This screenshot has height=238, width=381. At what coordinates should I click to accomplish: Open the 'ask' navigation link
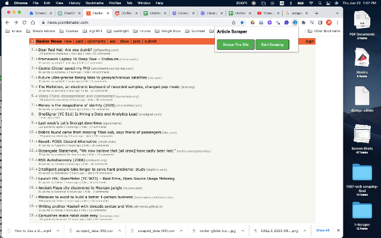click(113, 42)
